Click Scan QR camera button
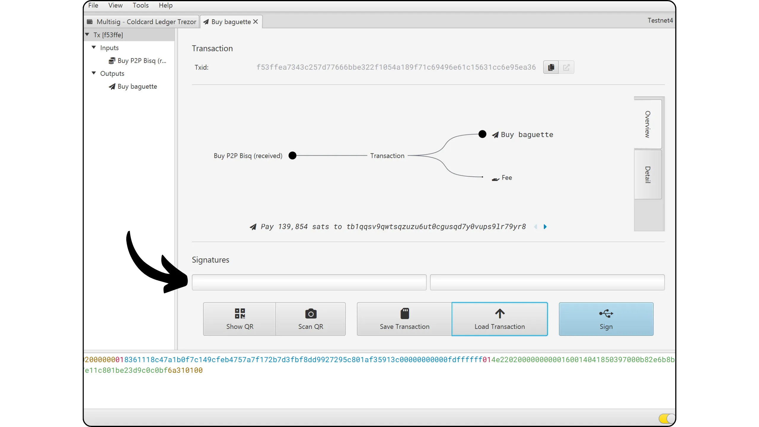Image resolution: width=759 pixels, height=427 pixels. point(310,319)
